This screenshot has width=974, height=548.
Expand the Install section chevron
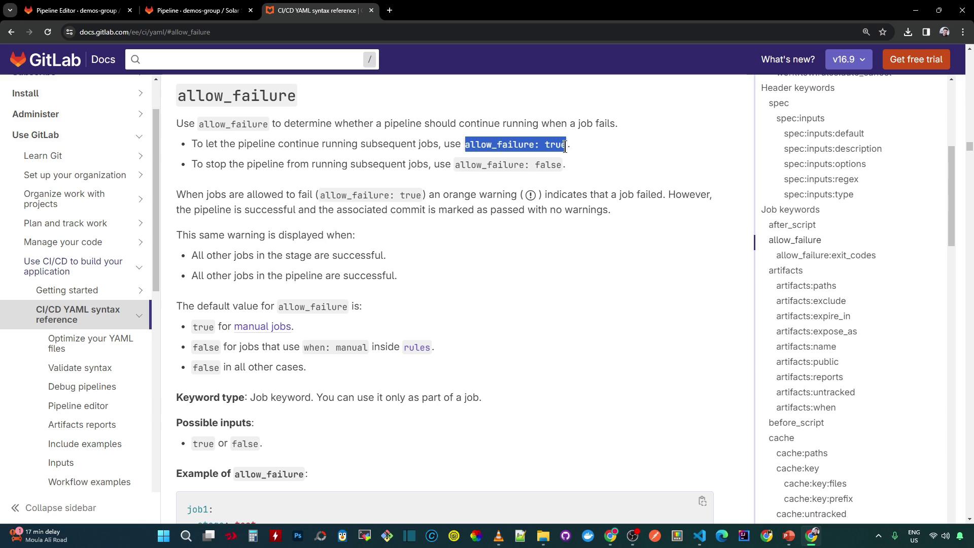point(141,93)
